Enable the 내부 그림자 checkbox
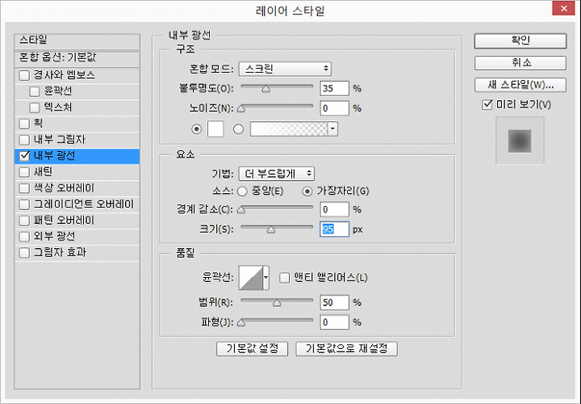This screenshot has height=404, width=581. coord(24,140)
